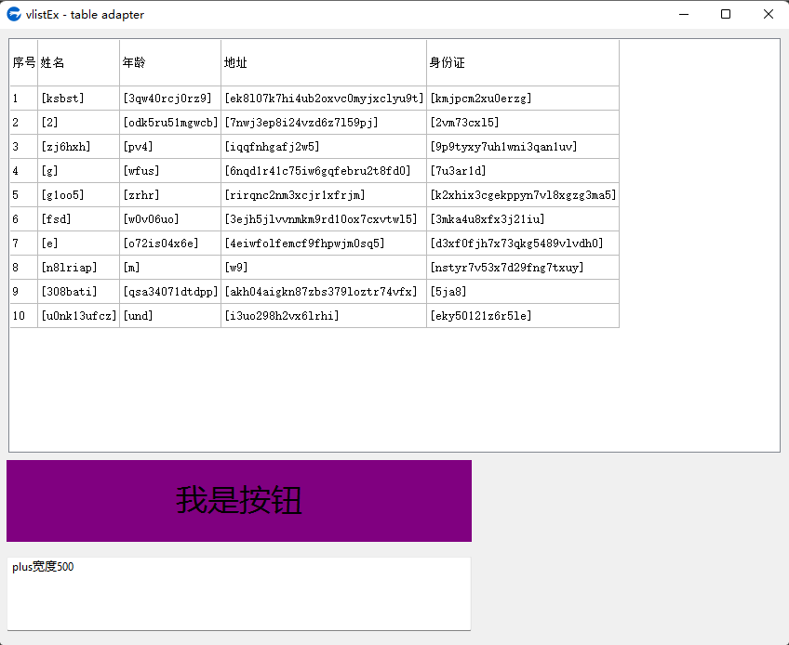This screenshot has height=645, width=789.
Task: Select the [fsd] name cell
Action: pyautogui.click(x=78, y=218)
